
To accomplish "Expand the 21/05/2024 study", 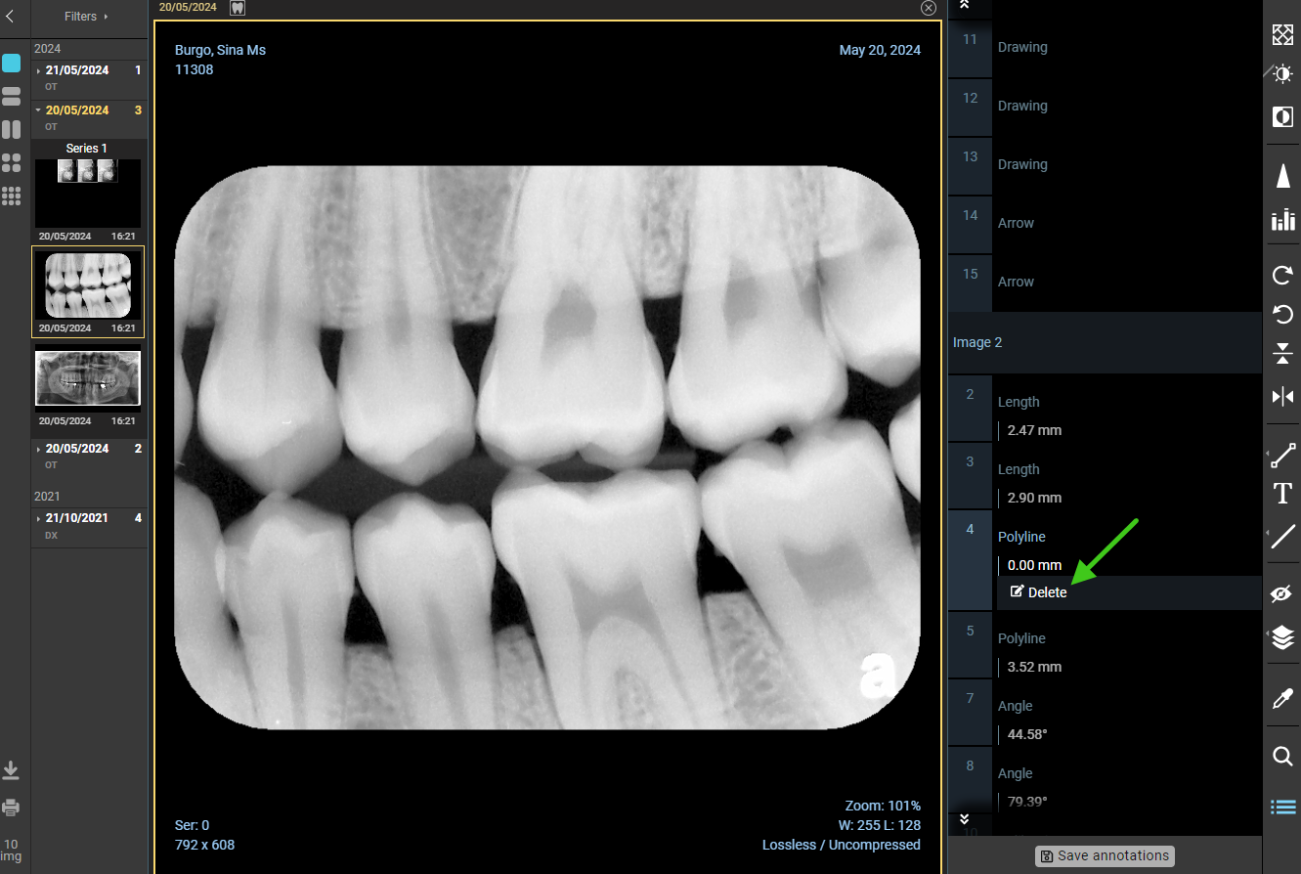I will point(89,77).
